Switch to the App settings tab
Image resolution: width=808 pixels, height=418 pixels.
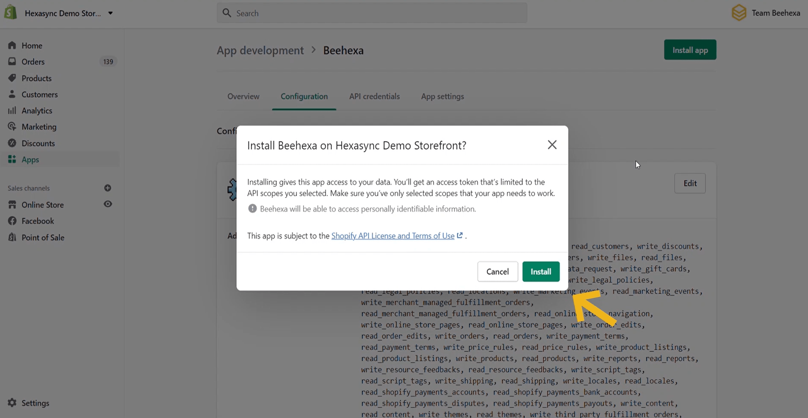coord(443,96)
